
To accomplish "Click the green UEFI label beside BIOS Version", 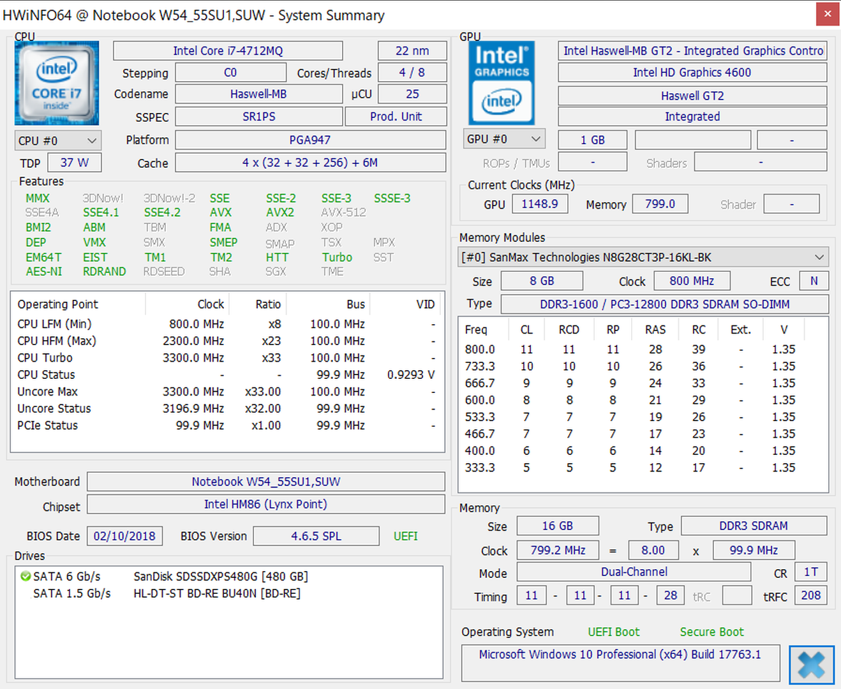I will (x=406, y=536).
